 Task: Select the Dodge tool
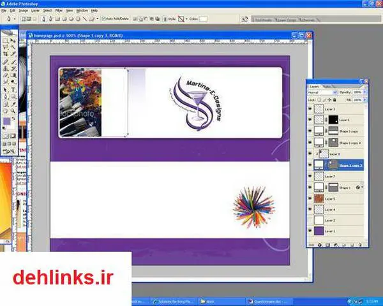pos(13,82)
